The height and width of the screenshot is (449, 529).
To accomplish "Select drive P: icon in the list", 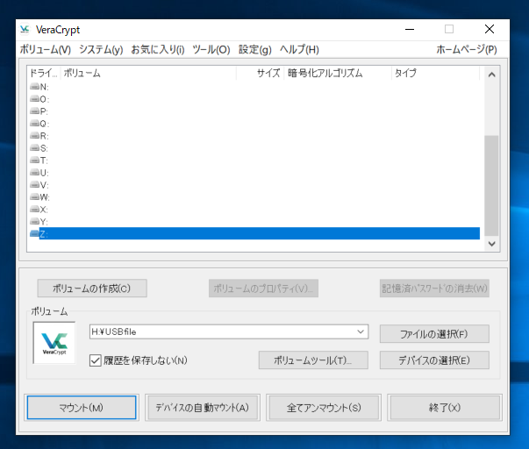I will click(x=35, y=111).
